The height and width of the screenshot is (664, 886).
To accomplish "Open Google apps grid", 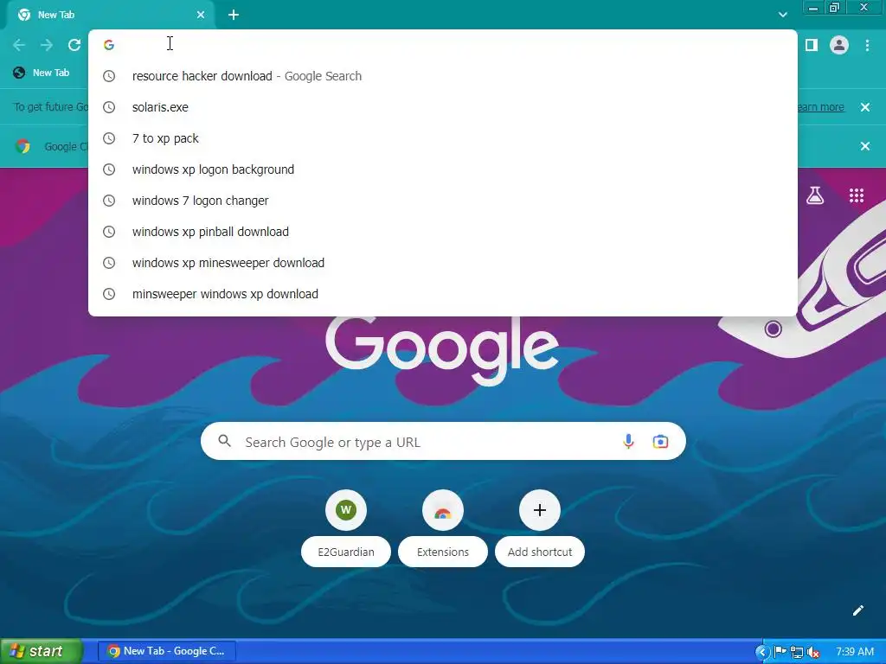I will (857, 195).
